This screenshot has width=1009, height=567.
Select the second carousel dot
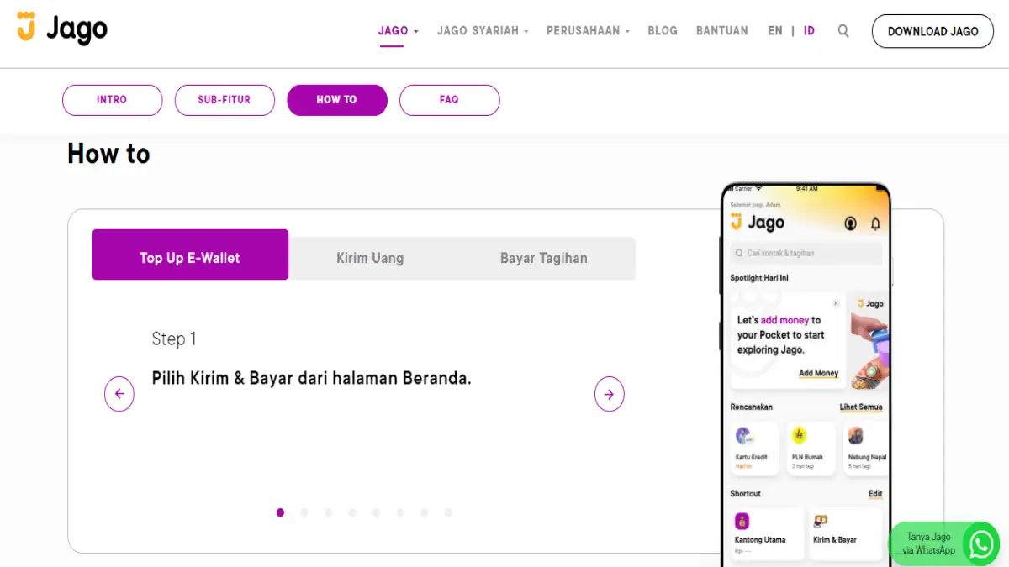point(304,512)
